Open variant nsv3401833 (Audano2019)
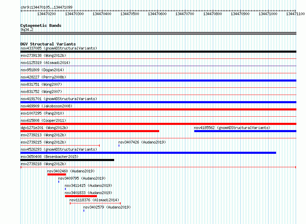 coord(88,193)
